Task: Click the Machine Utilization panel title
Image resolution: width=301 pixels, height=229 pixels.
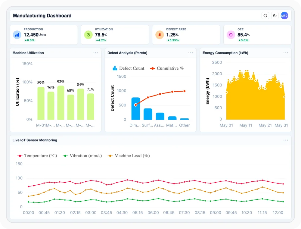Action: click(x=28, y=53)
